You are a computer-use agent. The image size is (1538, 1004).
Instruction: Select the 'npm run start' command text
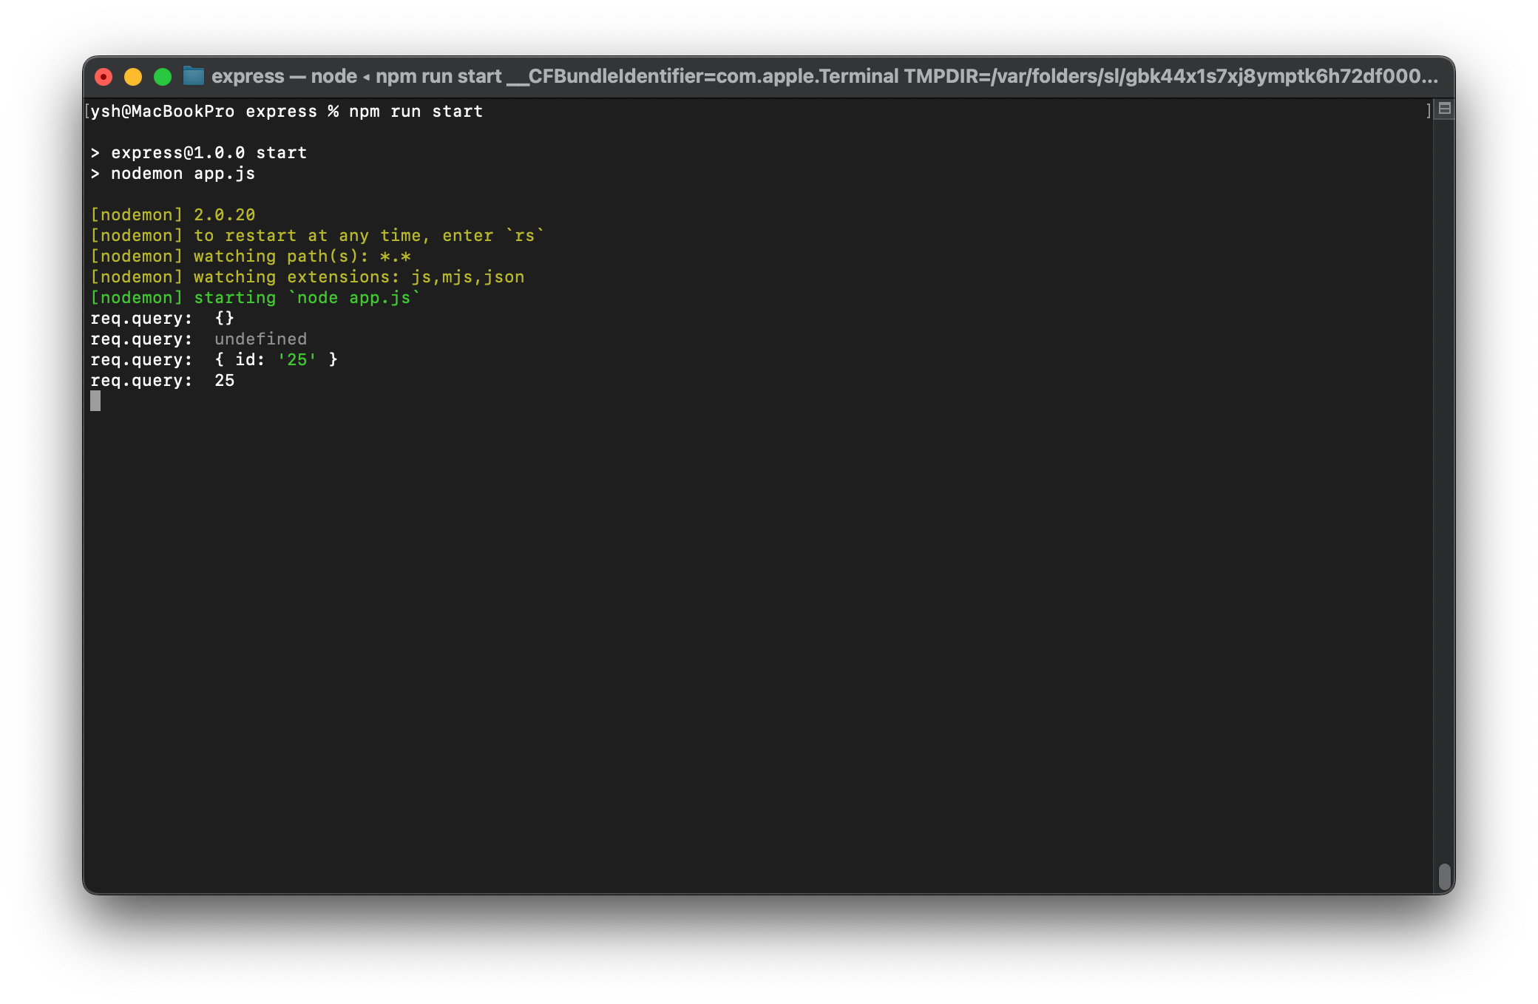coord(414,111)
